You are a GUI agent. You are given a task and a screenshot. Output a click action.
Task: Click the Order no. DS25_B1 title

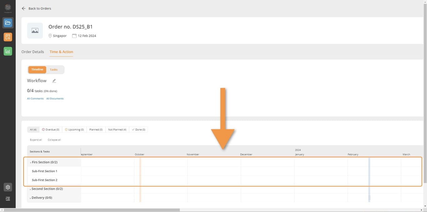point(70,27)
